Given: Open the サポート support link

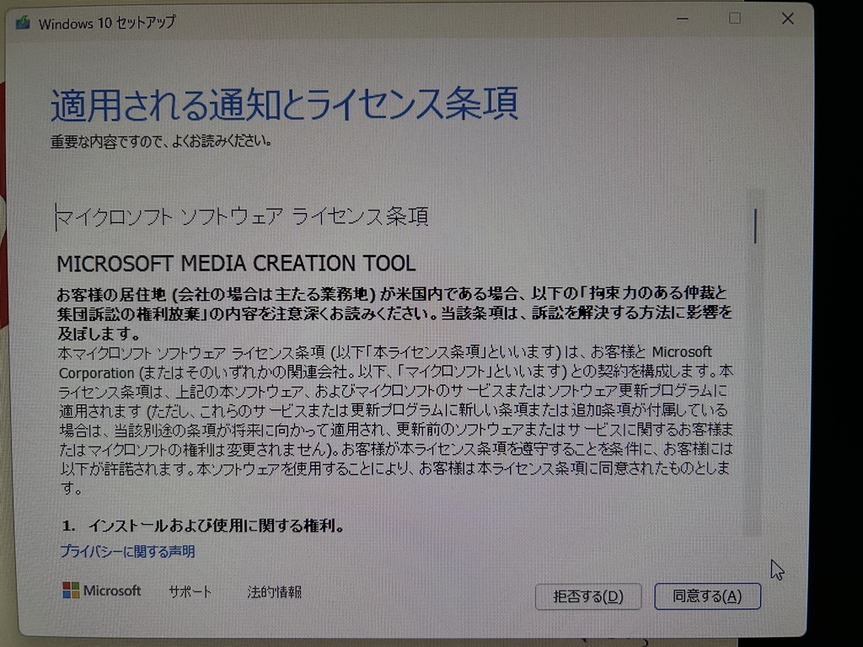Looking at the screenshot, I should pyautogui.click(x=190, y=592).
